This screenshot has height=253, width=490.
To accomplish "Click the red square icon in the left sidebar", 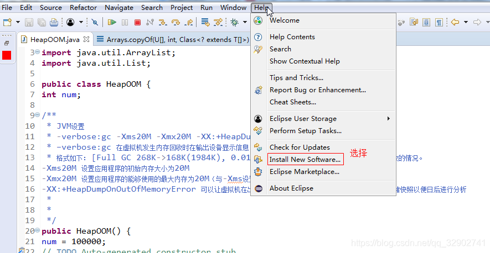I will click(7, 56).
